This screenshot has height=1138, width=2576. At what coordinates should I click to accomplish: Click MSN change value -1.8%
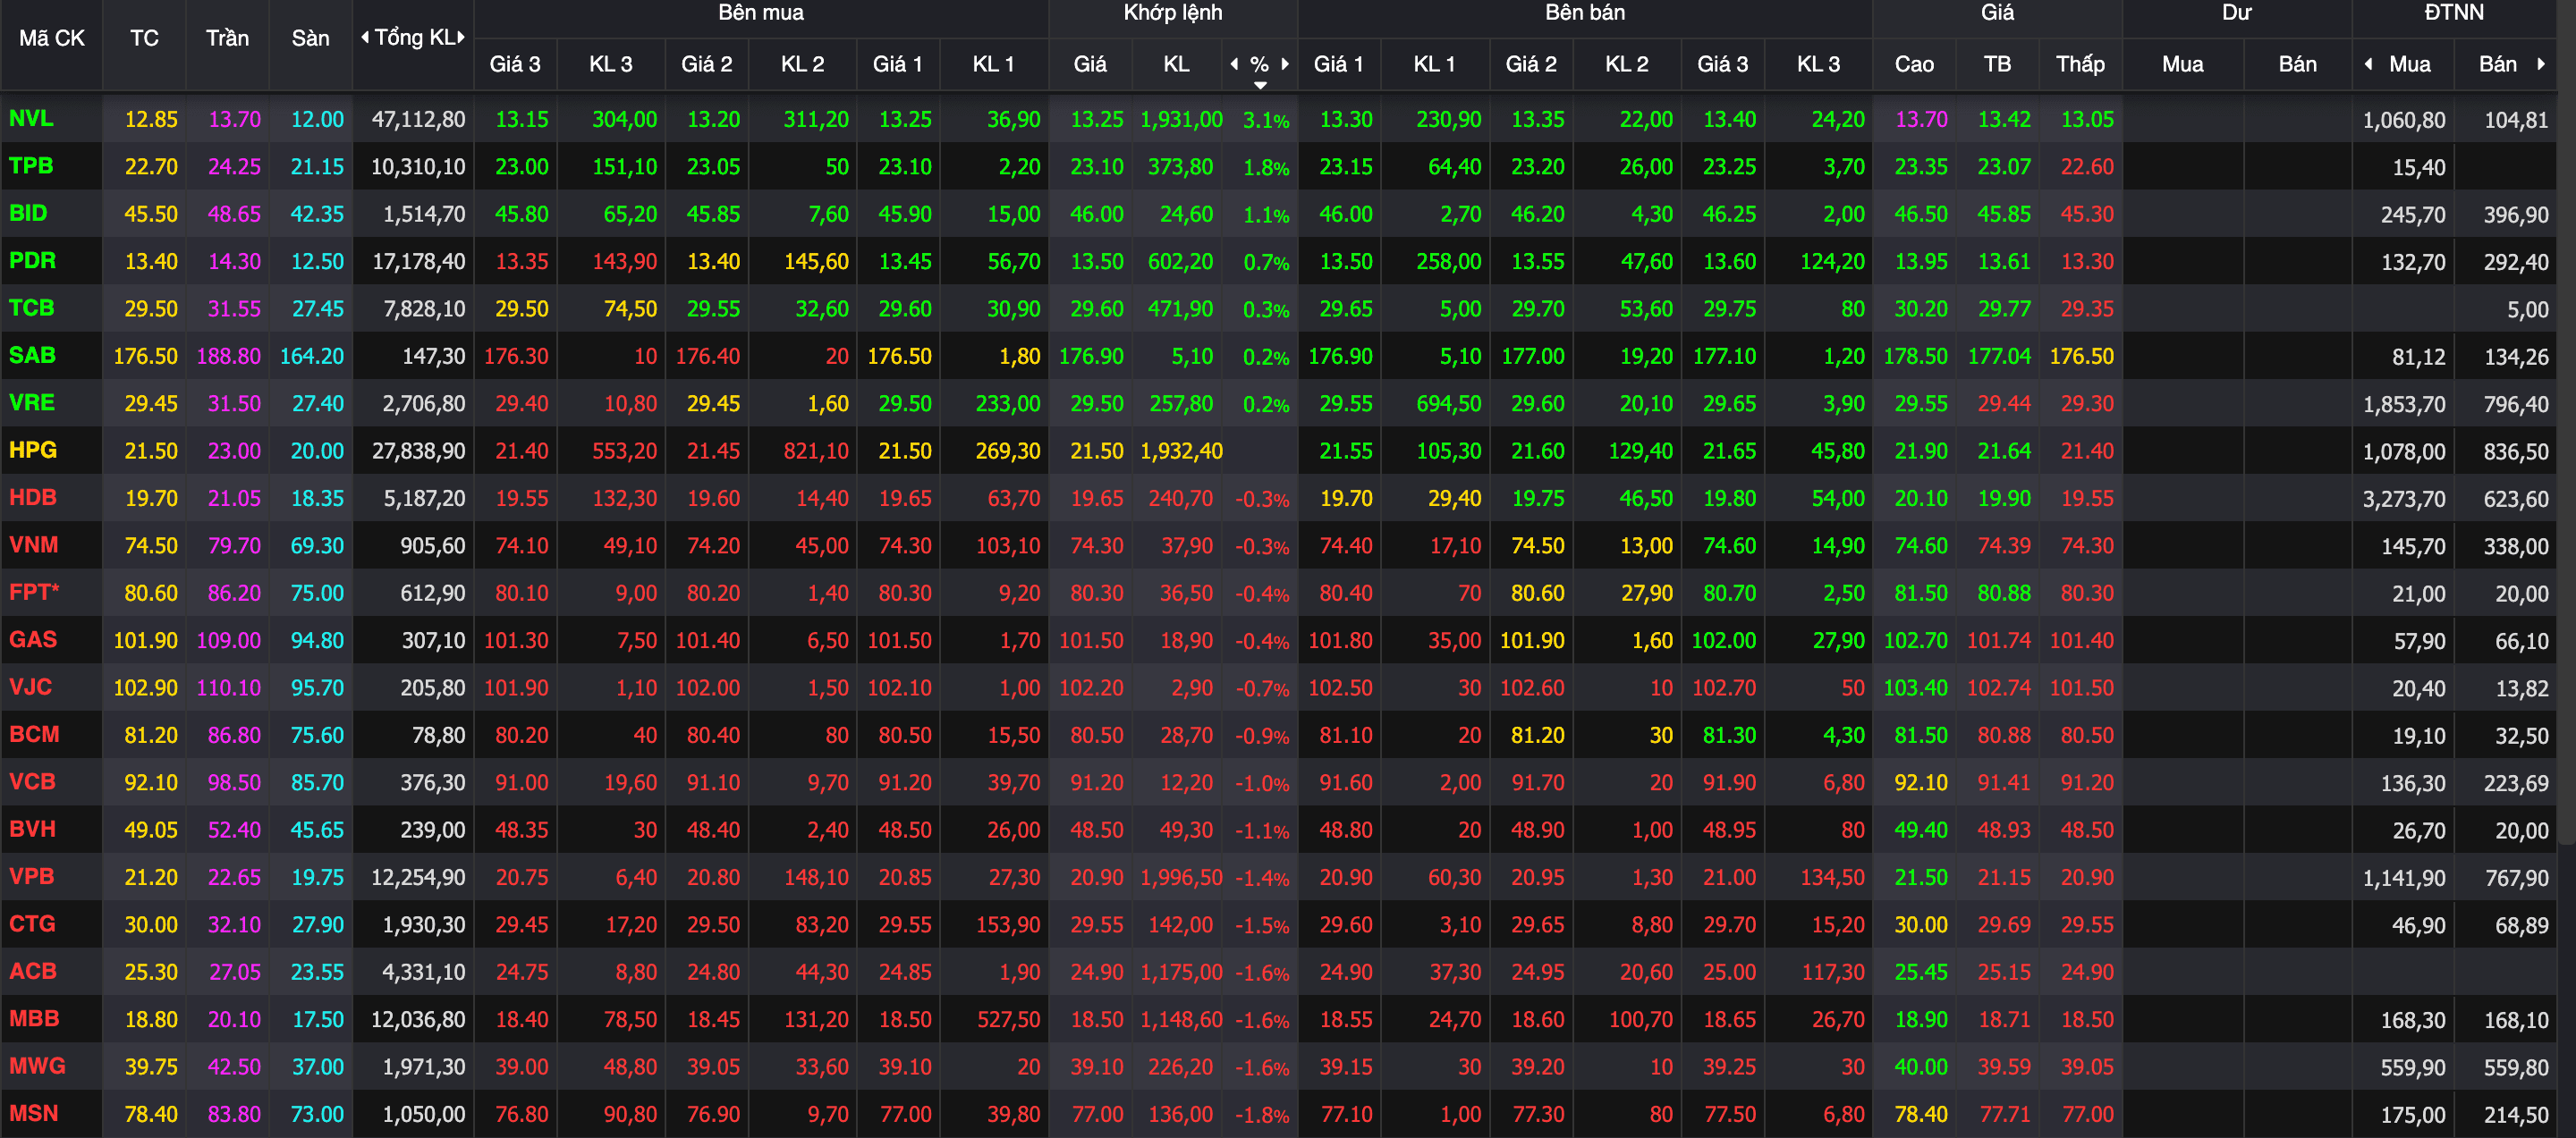1262,1115
